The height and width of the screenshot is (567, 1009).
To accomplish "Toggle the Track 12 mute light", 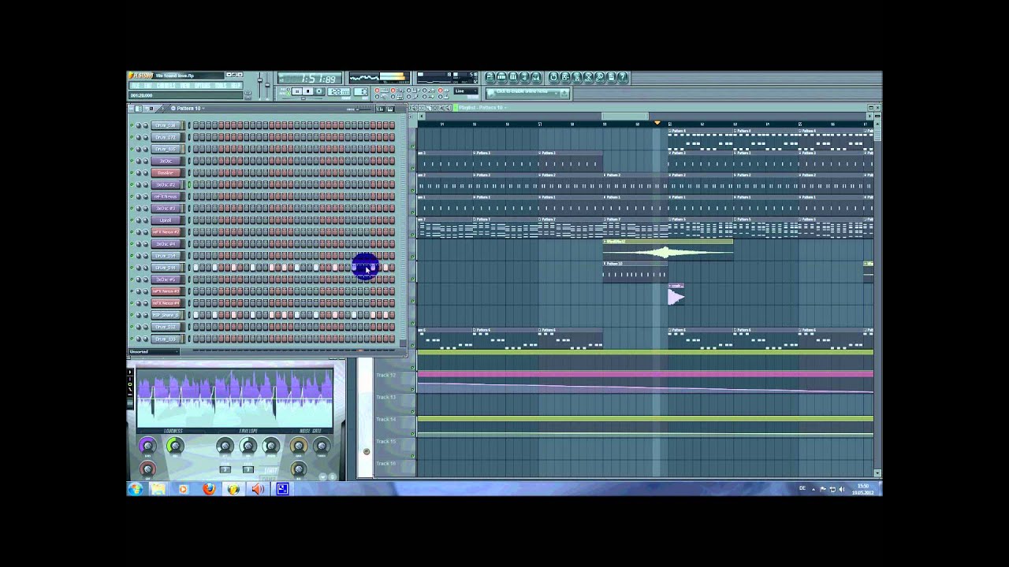I will [412, 389].
